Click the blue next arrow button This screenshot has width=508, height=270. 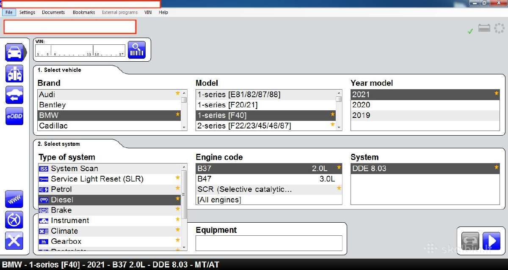pos(491,241)
